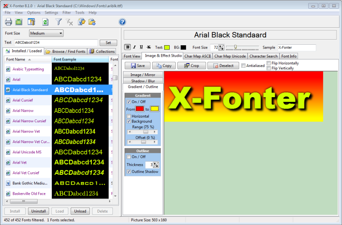Open the Collections tab
Screen dimensions: 342x225
coord(102,52)
